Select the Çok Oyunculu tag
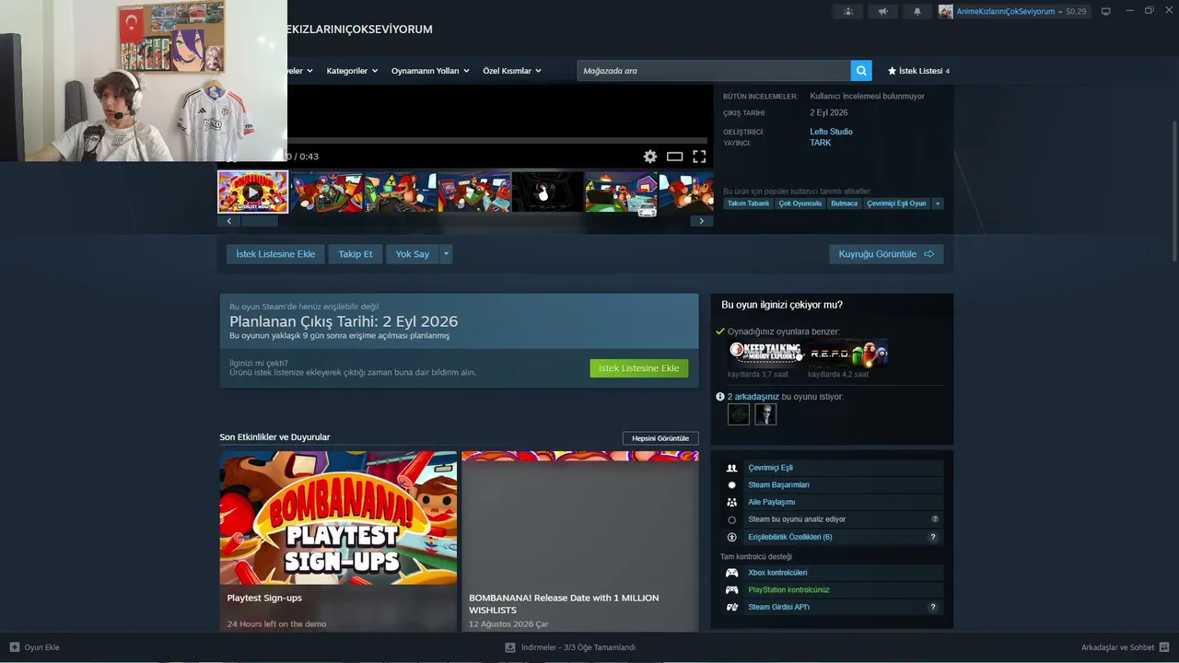This screenshot has width=1179, height=663. pyautogui.click(x=800, y=204)
